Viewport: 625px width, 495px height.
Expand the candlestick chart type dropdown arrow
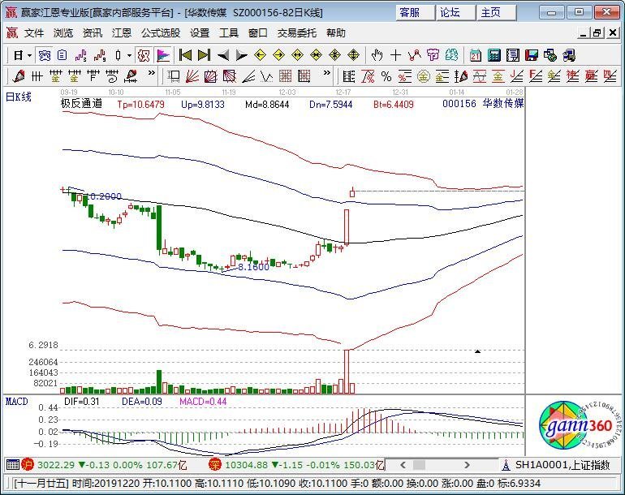pos(130,55)
